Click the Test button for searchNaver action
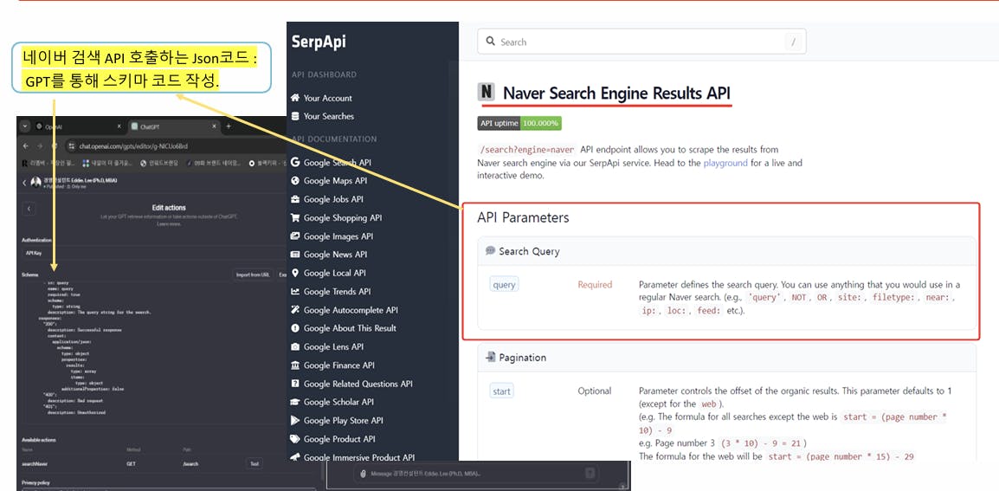Viewport: 999px width, 491px height. pyautogui.click(x=255, y=463)
